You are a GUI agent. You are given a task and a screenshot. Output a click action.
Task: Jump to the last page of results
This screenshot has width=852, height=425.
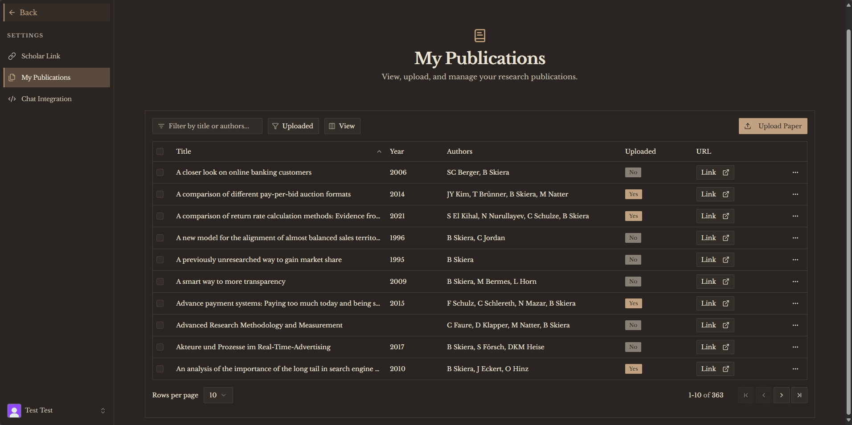pos(799,395)
